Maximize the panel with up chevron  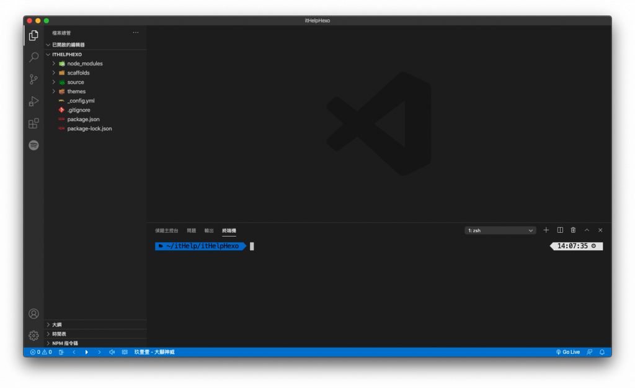click(587, 230)
